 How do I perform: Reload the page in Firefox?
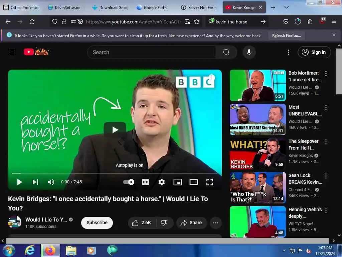pyautogui.click(x=32, y=22)
